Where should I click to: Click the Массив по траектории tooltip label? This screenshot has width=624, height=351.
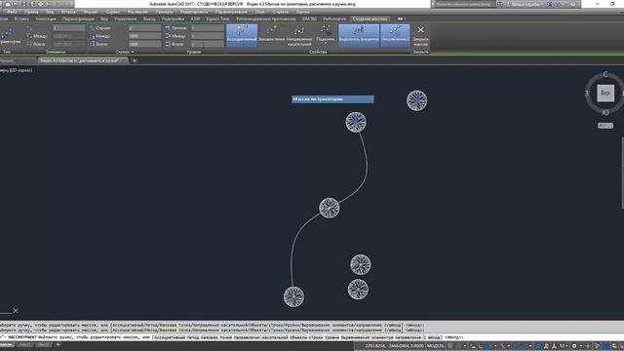pyautogui.click(x=332, y=99)
